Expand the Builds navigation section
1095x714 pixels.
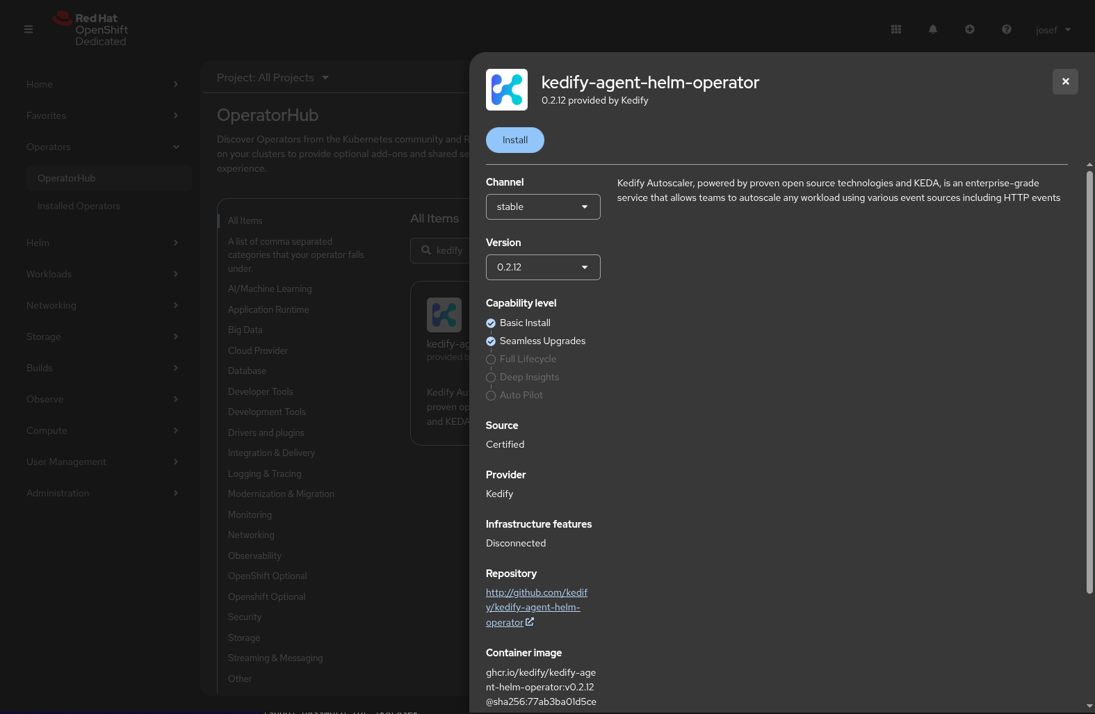coord(103,368)
